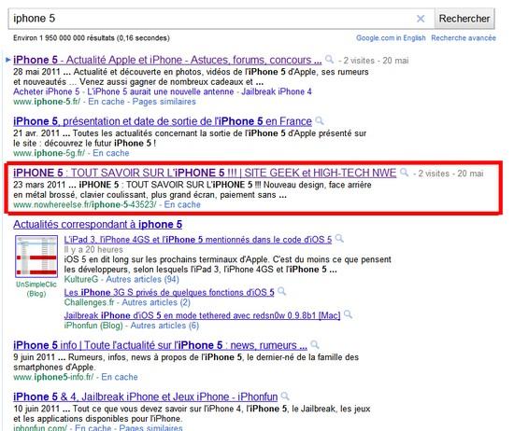
Task: Preview magnifier icon next to 'SITE GEEK et HIGH-TECH NWE'
Action: point(404,173)
